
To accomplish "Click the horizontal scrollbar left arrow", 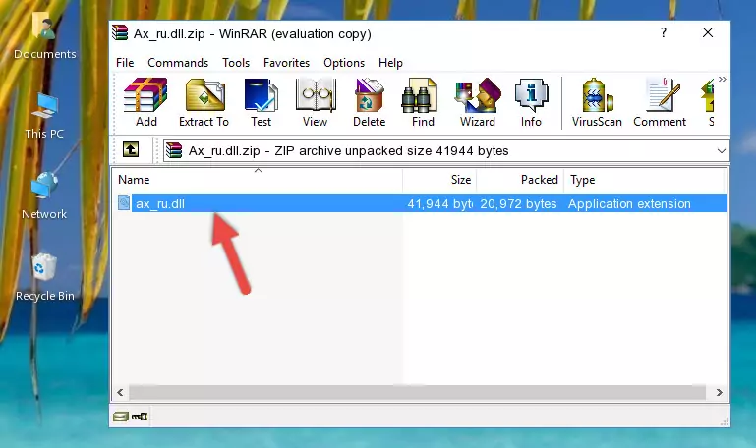I will (121, 392).
